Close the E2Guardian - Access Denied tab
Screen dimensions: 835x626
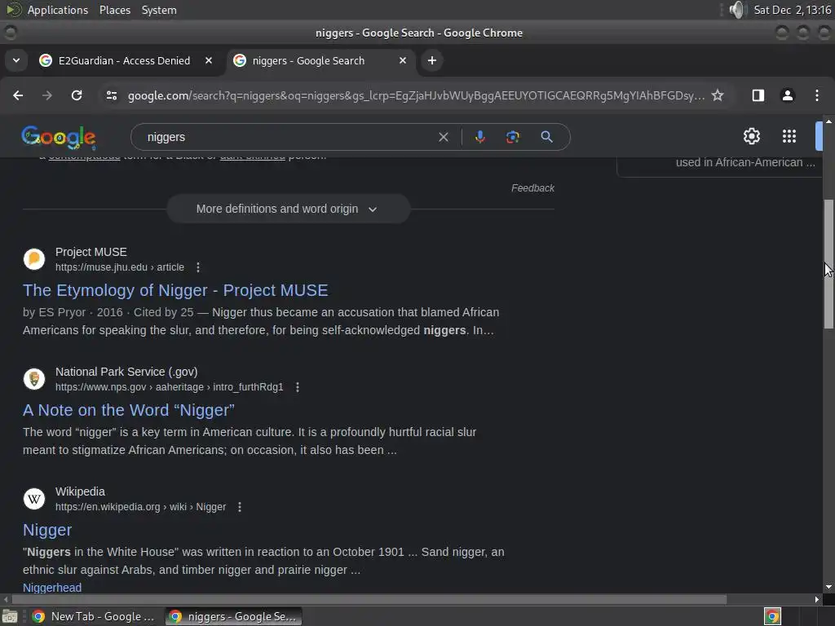209,60
